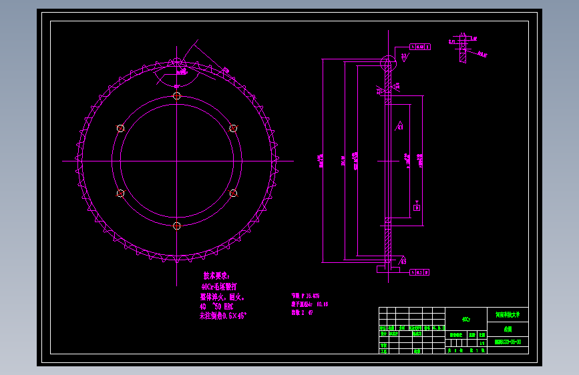Image resolution: width=579 pixels, height=375 pixels.
Task: Select the detail circle on section view top
Action: pyautogui.click(x=388, y=63)
